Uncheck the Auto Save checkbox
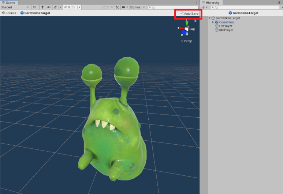 point(182,13)
